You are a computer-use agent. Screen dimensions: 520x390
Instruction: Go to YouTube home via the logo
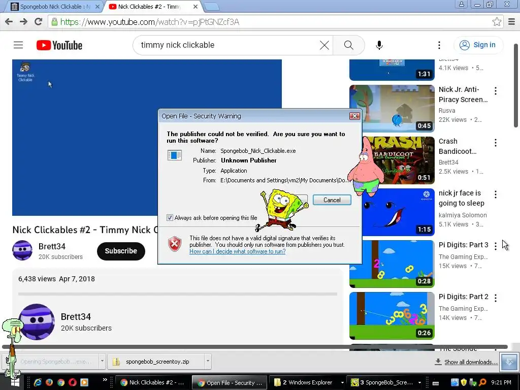[59, 45]
